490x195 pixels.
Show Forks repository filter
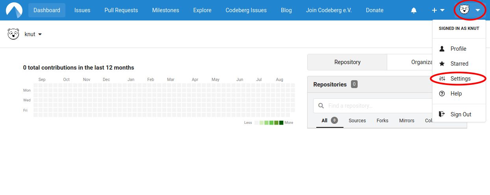point(382,121)
